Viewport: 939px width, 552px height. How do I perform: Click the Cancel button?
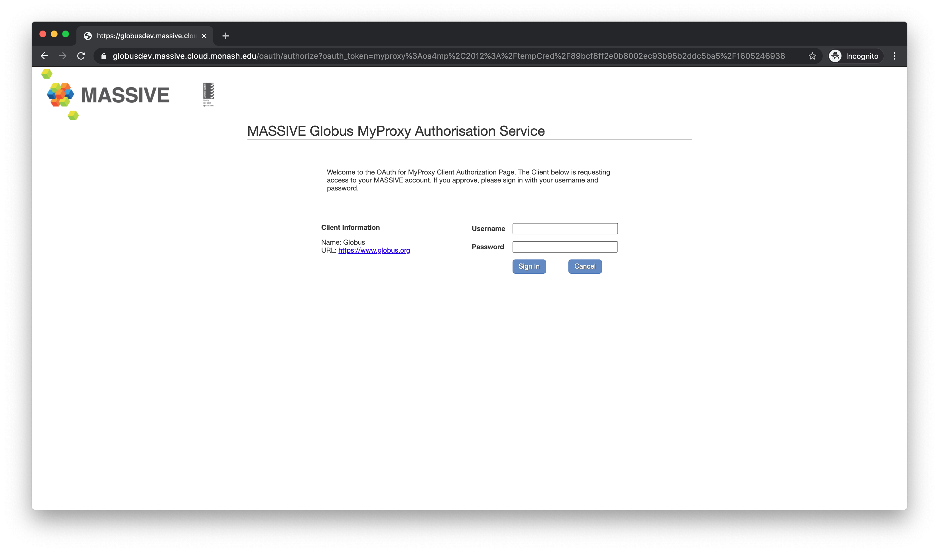tap(585, 267)
